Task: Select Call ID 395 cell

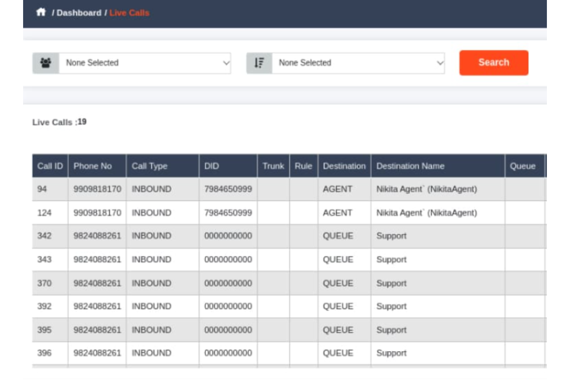Action: [x=50, y=330]
